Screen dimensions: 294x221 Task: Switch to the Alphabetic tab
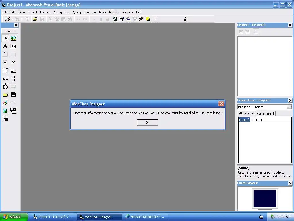[246, 113]
